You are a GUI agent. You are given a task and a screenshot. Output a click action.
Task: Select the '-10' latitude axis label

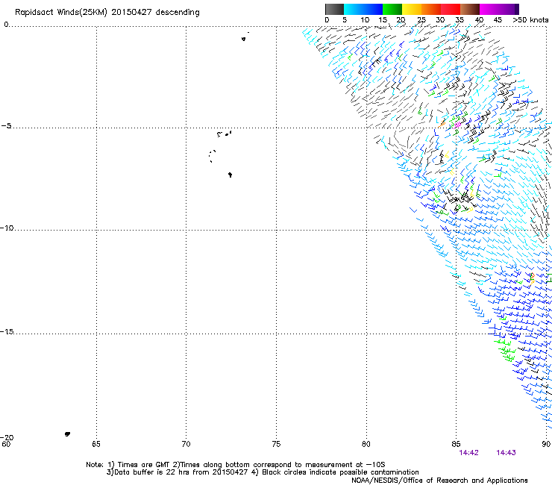pyautogui.click(x=7, y=228)
